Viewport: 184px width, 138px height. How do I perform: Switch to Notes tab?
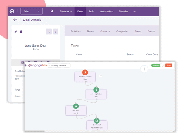click(90, 31)
